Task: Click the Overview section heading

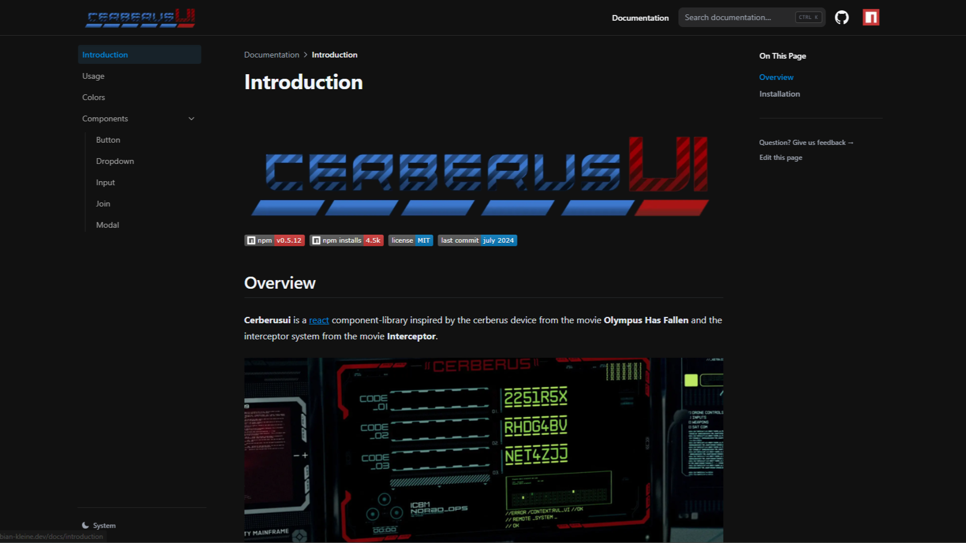Action: (x=280, y=283)
